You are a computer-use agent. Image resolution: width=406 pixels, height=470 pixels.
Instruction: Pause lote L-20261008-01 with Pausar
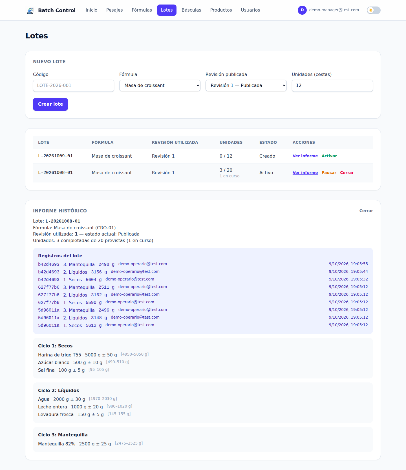tap(329, 173)
